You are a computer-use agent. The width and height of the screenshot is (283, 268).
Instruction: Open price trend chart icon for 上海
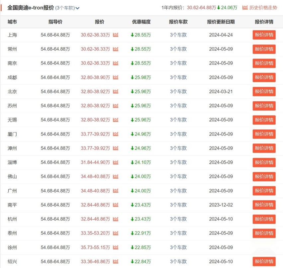click(116, 35)
